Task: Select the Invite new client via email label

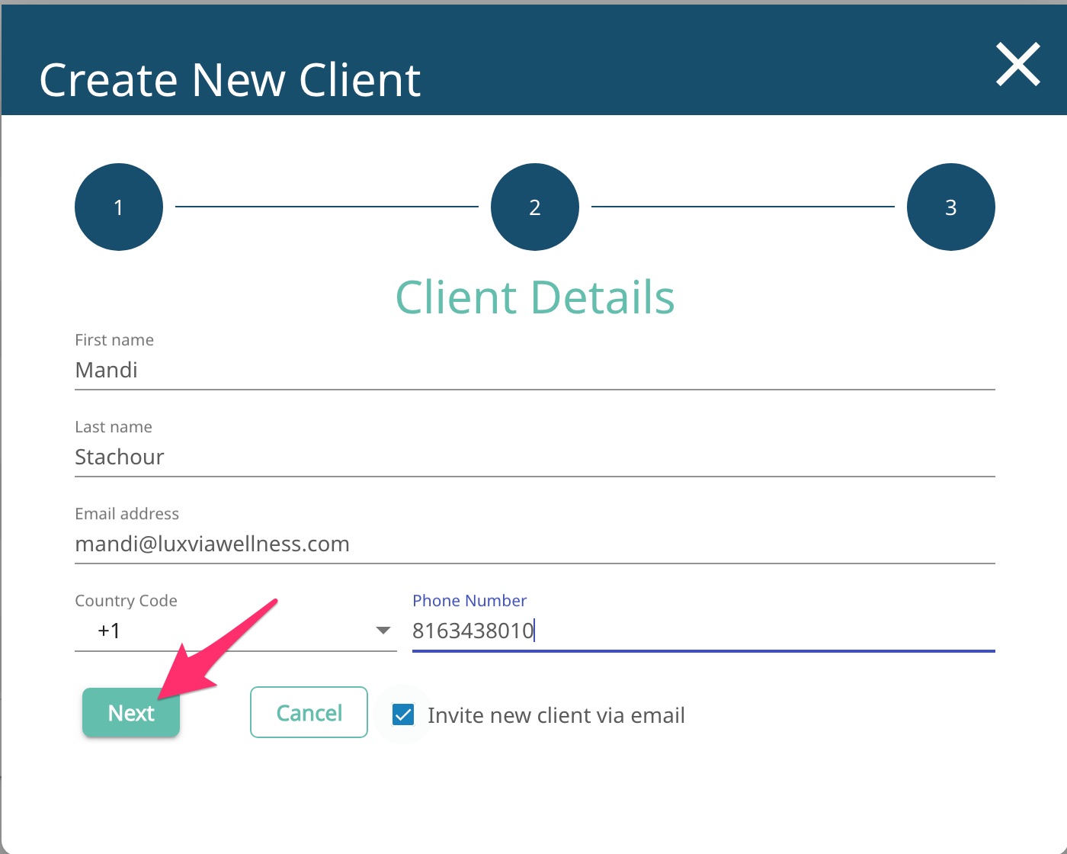Action: [x=556, y=714]
